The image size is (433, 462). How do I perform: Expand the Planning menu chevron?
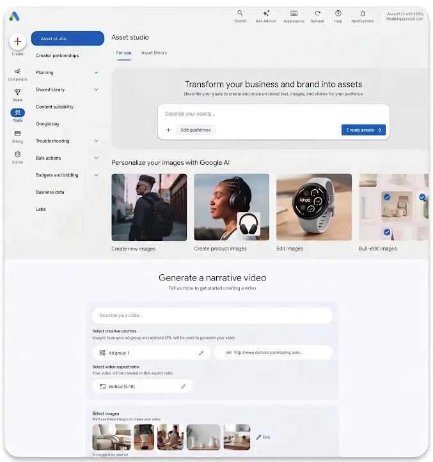(x=96, y=72)
